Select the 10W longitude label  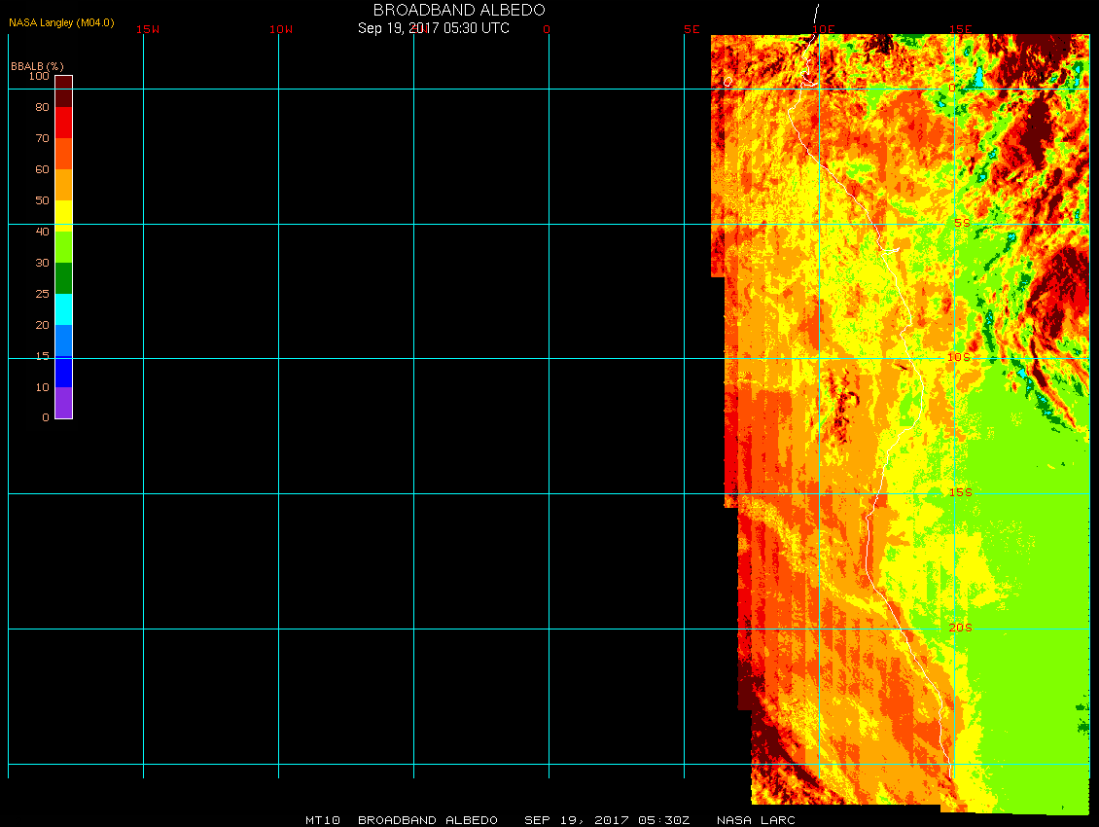(x=281, y=29)
